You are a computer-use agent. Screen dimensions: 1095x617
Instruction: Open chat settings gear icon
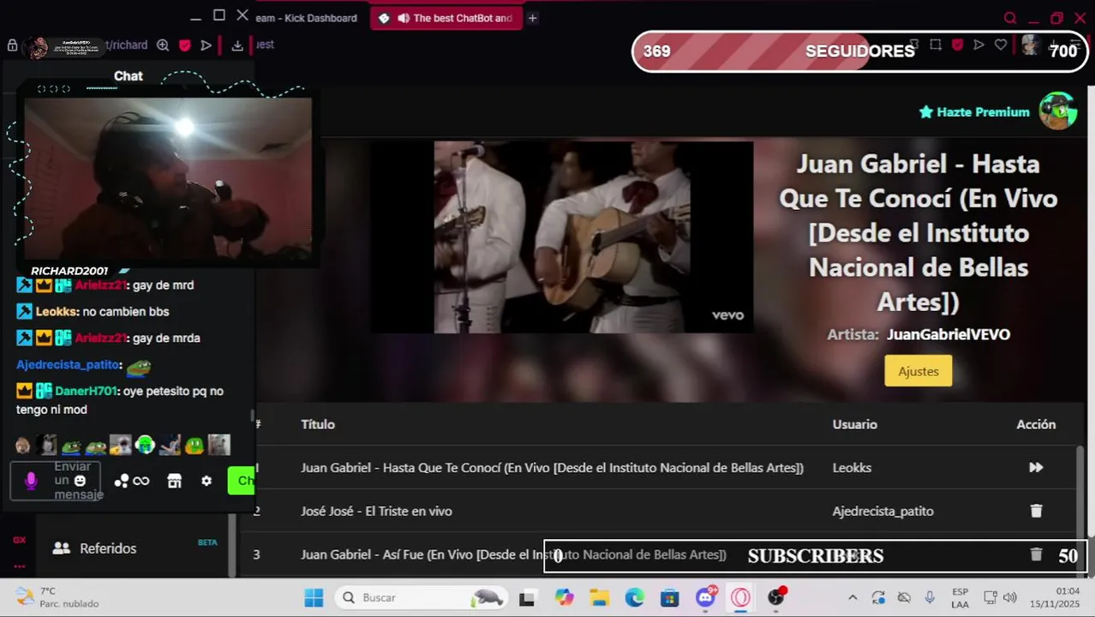[206, 481]
